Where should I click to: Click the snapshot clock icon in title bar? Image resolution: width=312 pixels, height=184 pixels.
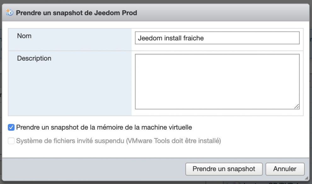[x=9, y=13]
